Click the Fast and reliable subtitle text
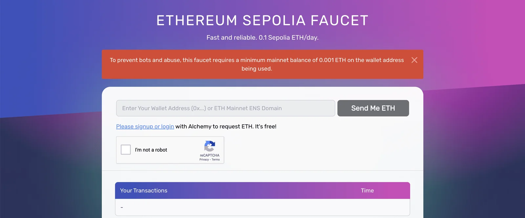The width and height of the screenshot is (525, 218). [x=262, y=37]
